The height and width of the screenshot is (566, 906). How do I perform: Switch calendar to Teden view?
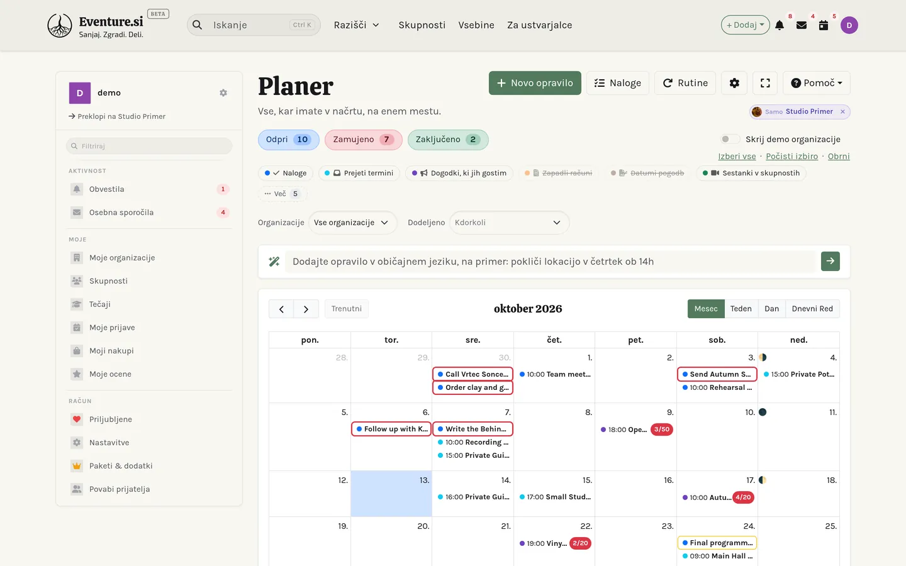(741, 309)
